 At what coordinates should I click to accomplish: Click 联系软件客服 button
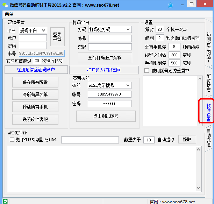35,119
